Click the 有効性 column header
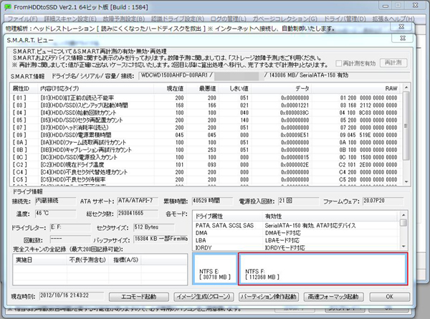 [330, 216]
